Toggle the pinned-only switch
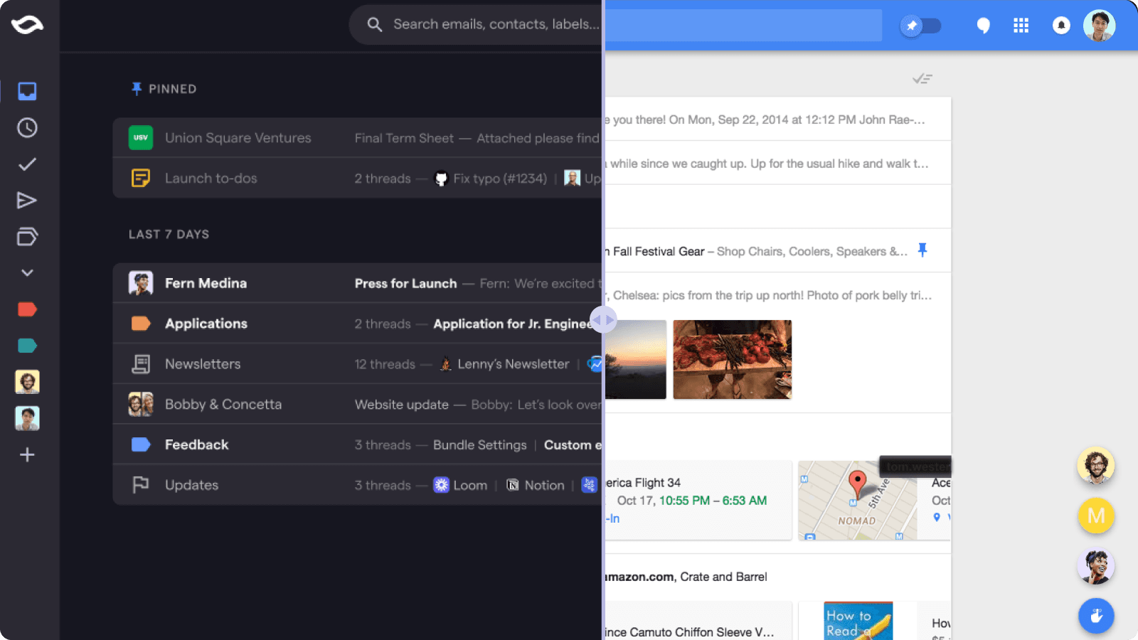The image size is (1138, 640). pos(921,26)
